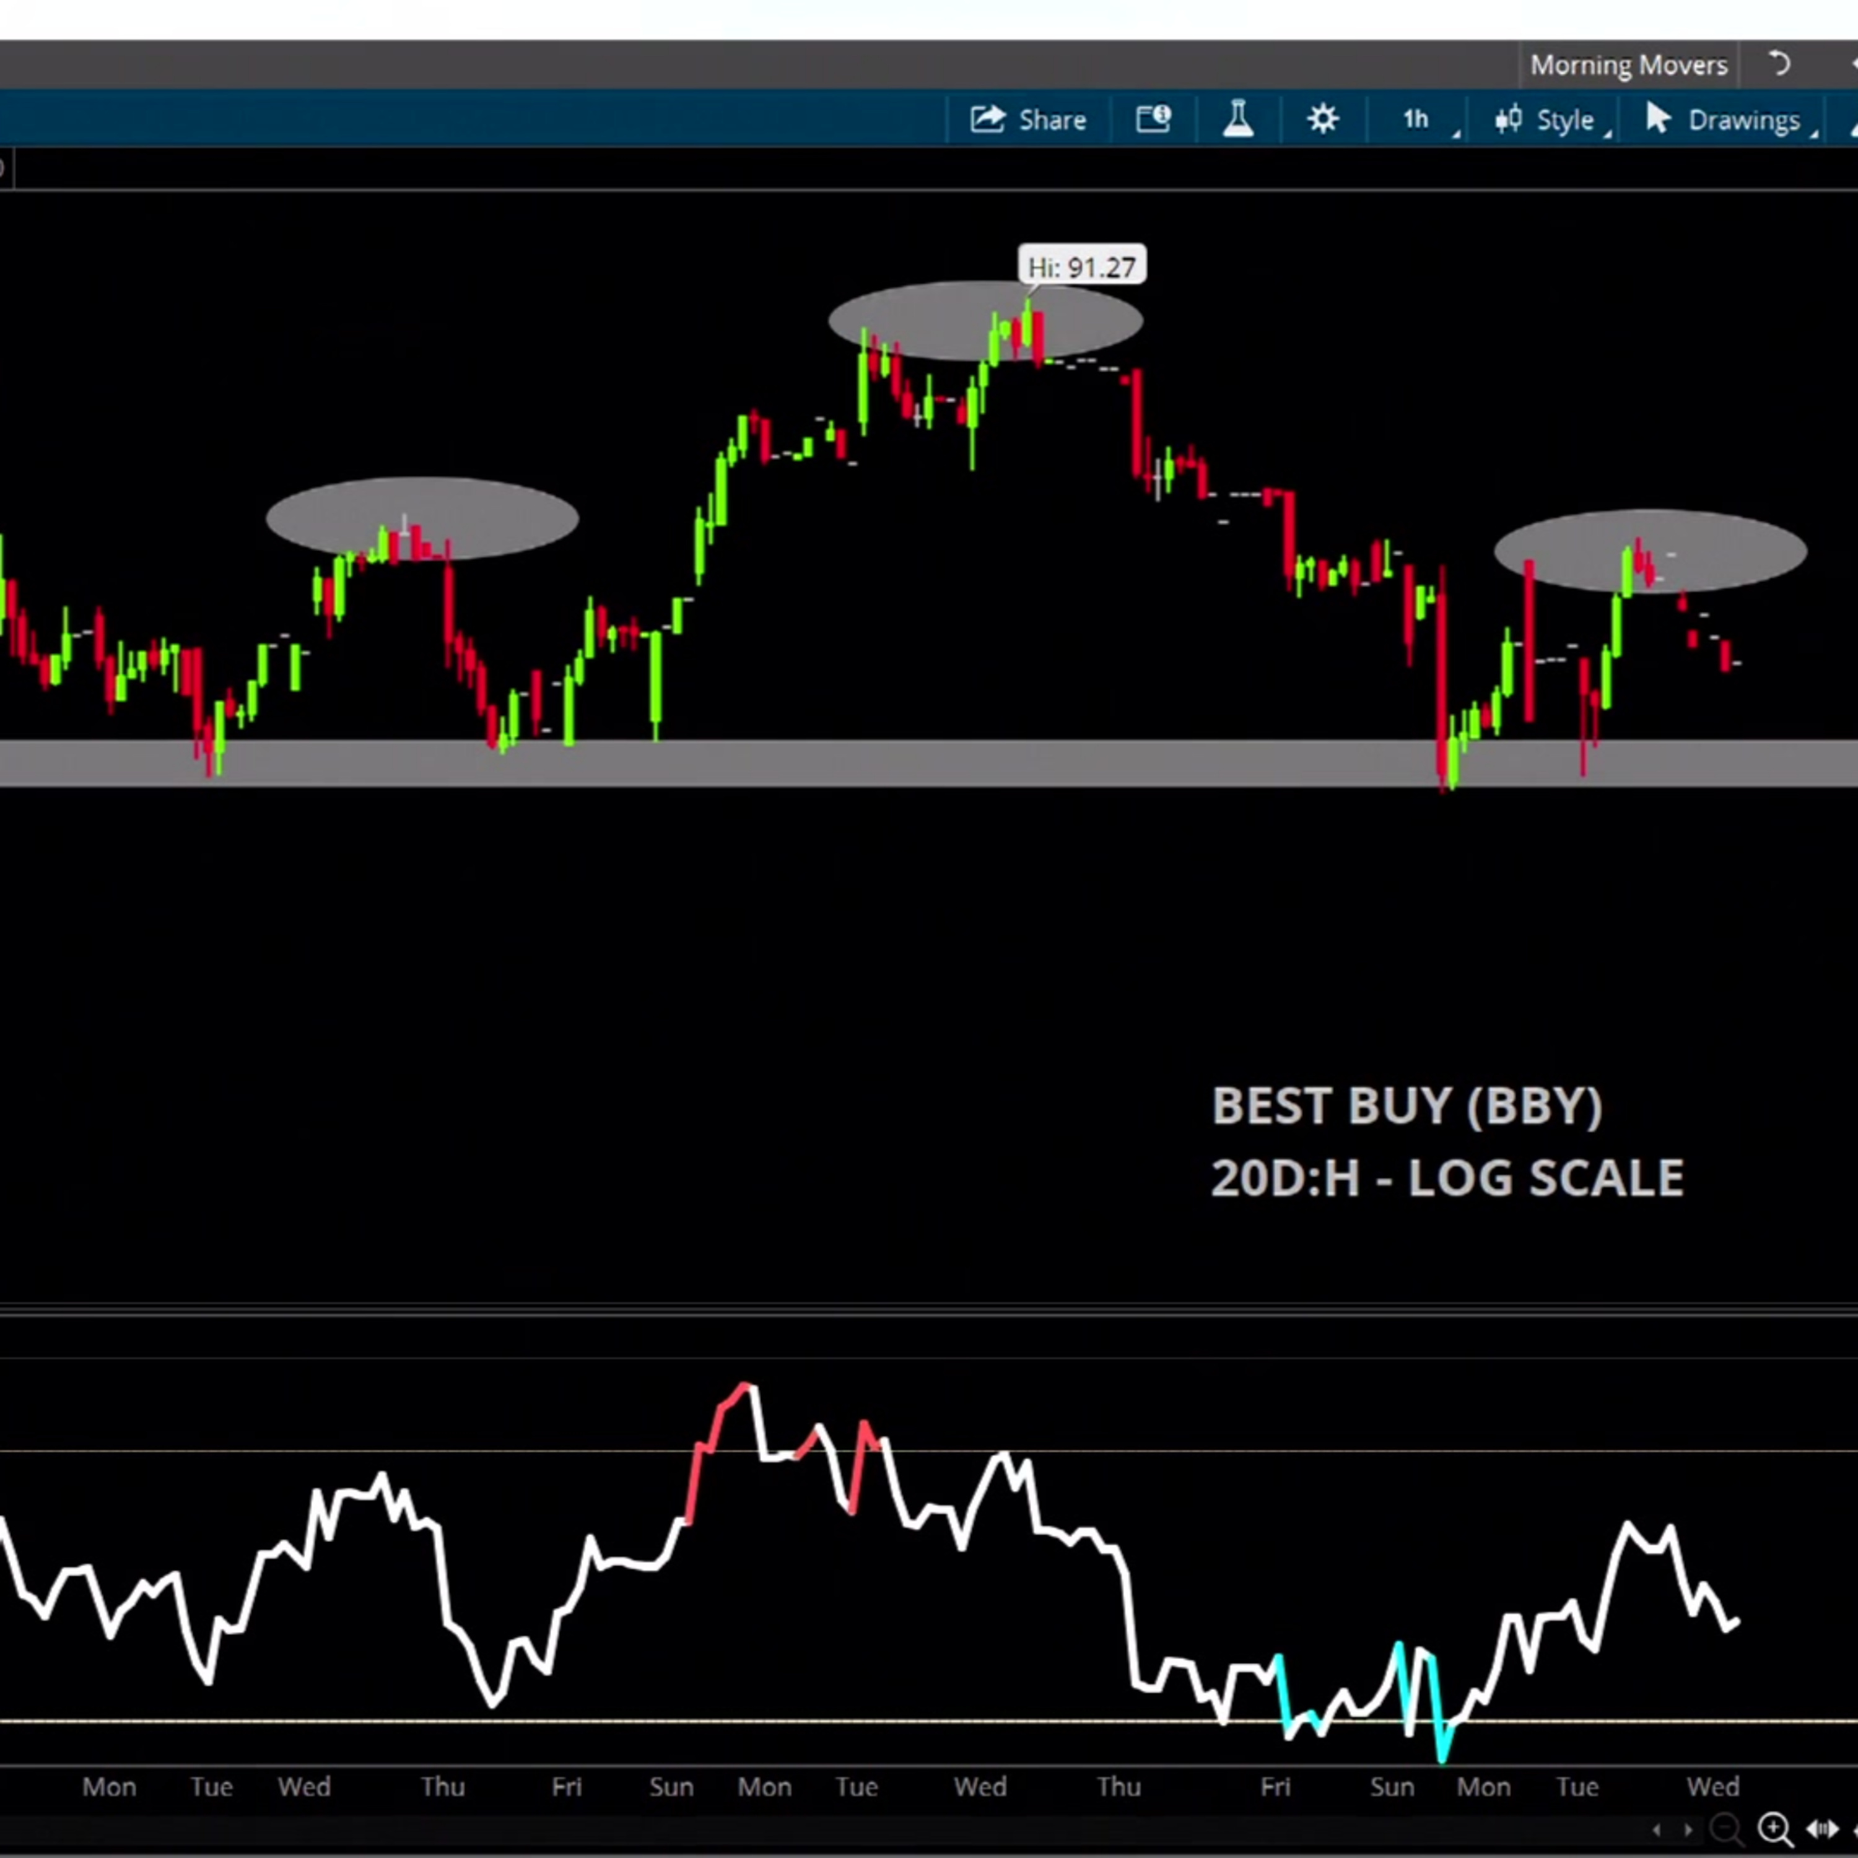Open the quote details icon next to Share

click(1153, 120)
